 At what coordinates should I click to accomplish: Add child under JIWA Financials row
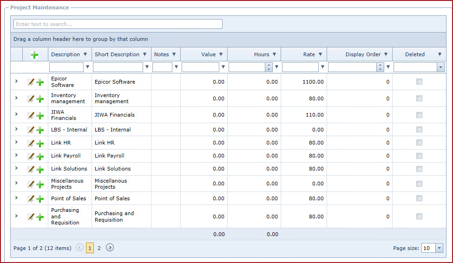(40, 116)
